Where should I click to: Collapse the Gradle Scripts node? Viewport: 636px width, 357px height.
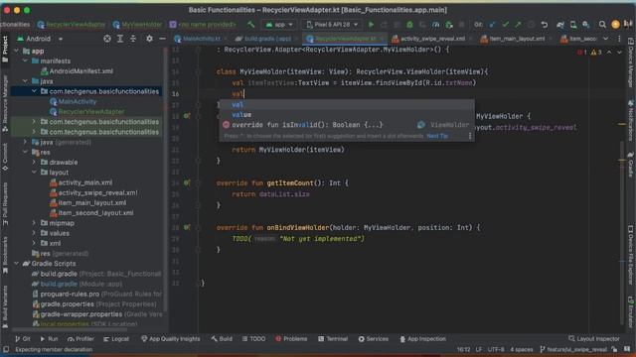[17, 264]
